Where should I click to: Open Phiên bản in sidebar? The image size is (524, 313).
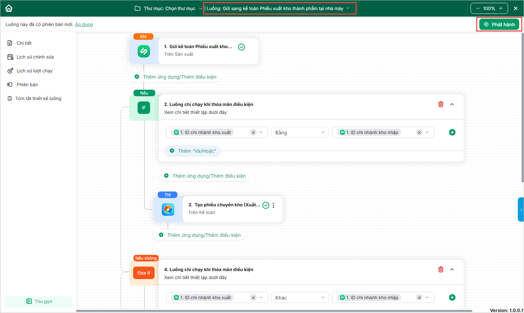coord(27,84)
